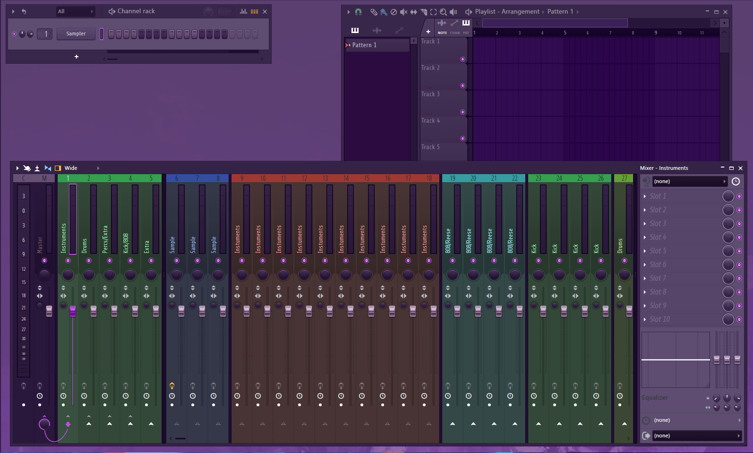Mute the Master mixer track

(x=44, y=260)
